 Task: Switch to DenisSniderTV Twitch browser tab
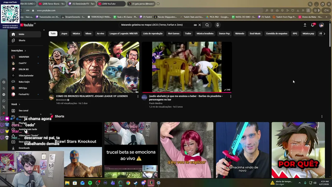click(81, 4)
